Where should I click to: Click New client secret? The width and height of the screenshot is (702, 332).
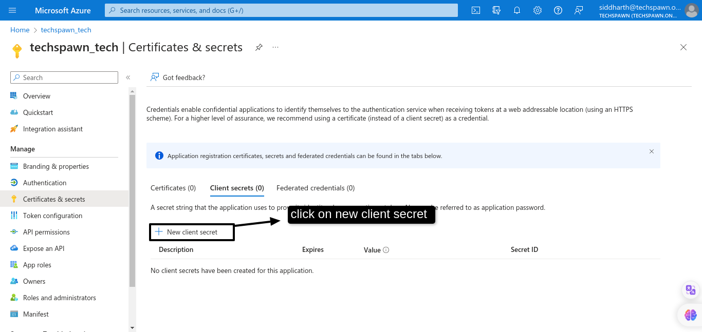tap(192, 232)
